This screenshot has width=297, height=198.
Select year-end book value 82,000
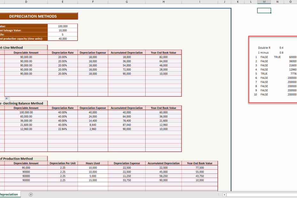tap(164, 57)
